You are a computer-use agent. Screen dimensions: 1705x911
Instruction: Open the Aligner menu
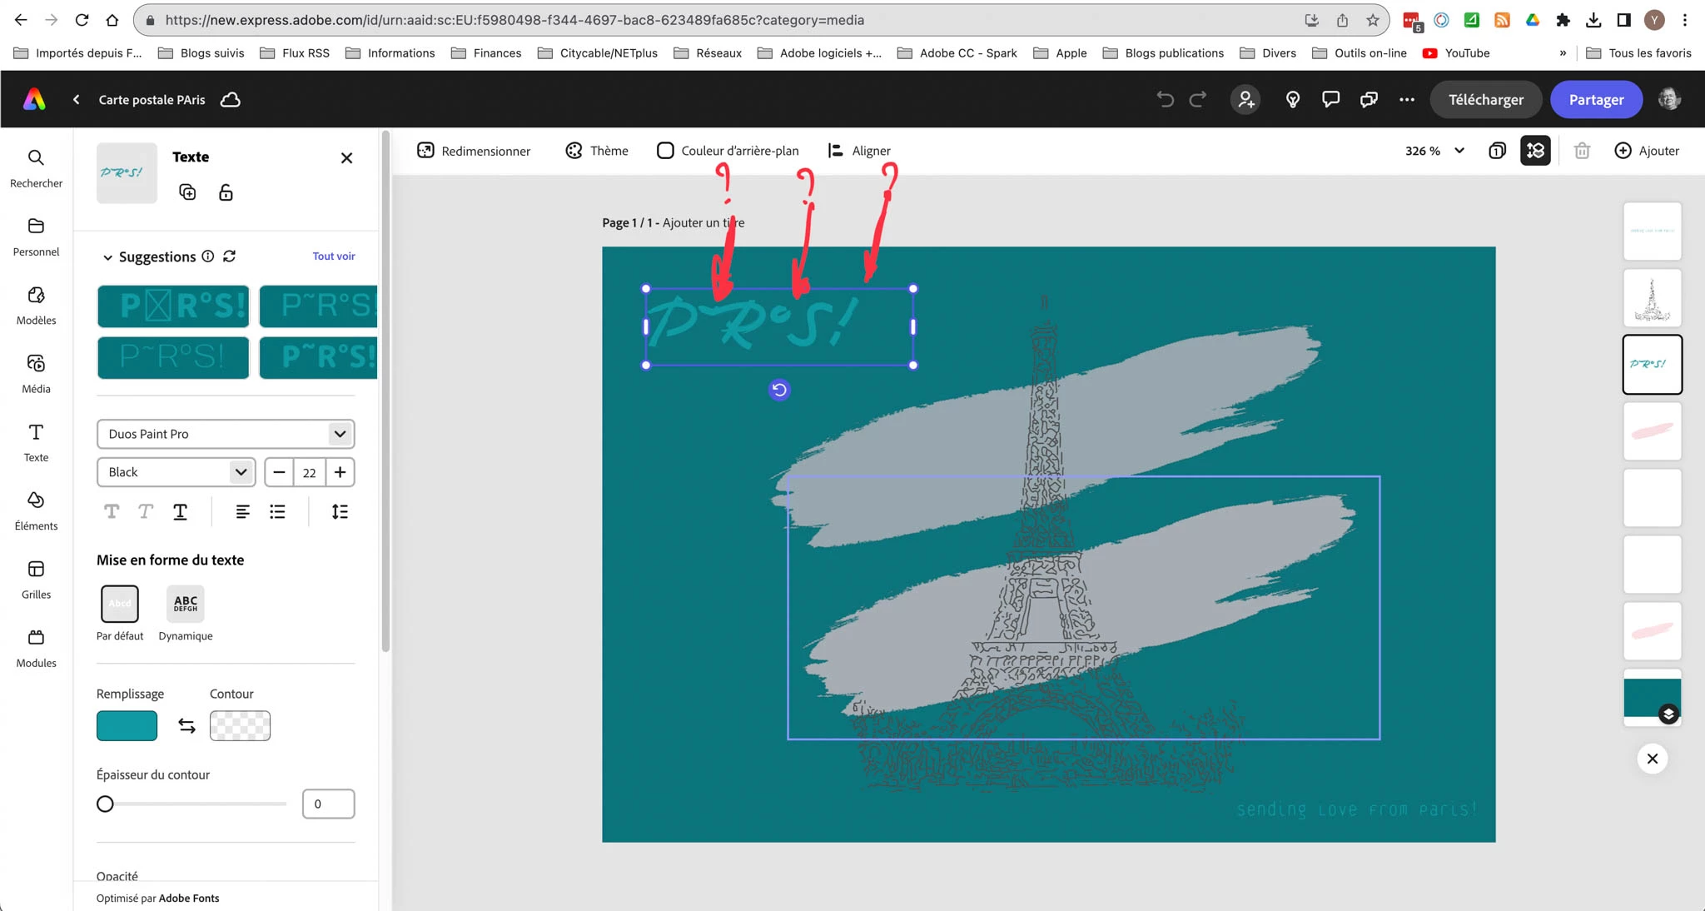click(x=859, y=151)
